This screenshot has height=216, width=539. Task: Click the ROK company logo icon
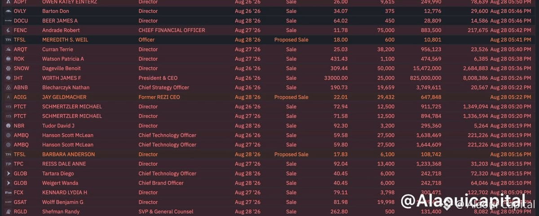8,59
